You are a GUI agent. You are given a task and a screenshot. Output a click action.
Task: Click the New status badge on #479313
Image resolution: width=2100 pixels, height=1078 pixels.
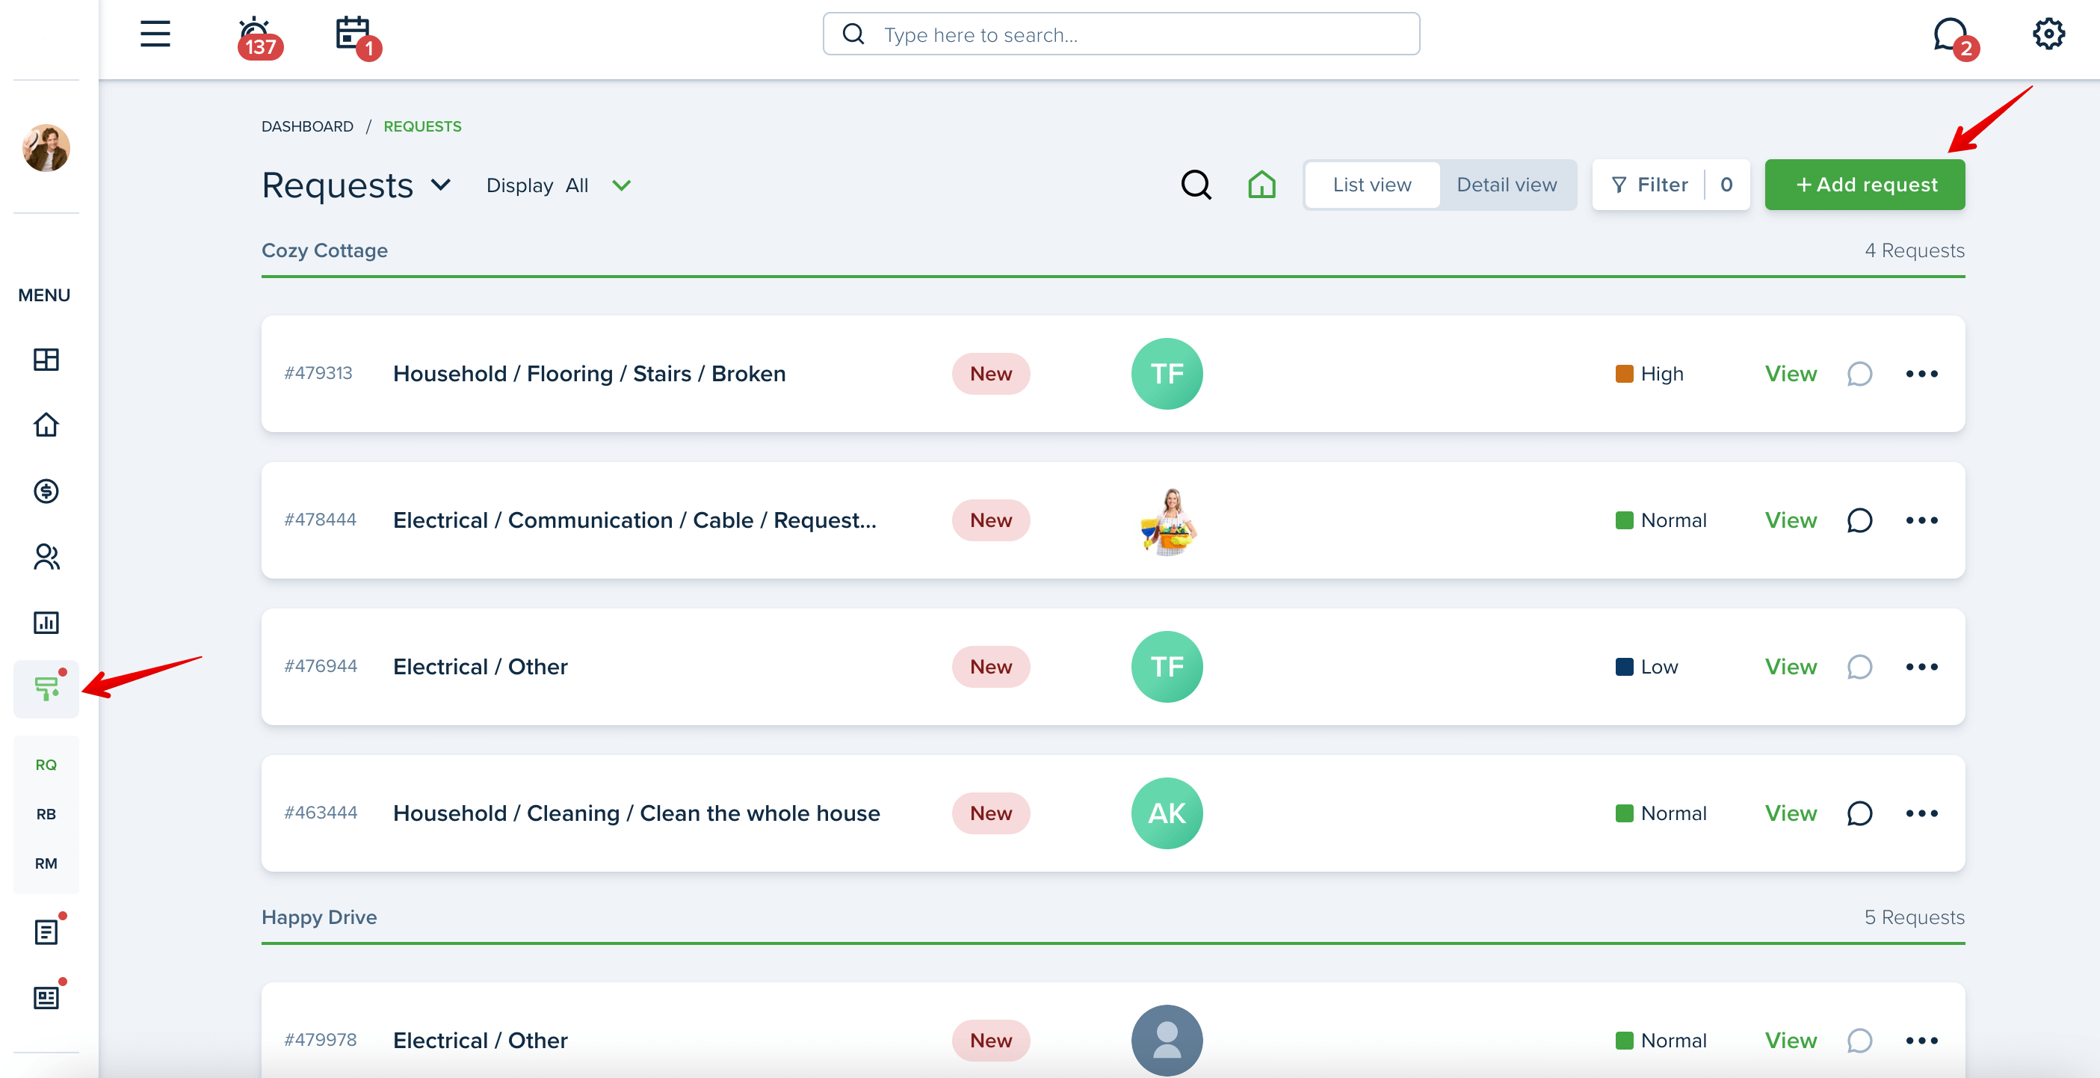(990, 374)
